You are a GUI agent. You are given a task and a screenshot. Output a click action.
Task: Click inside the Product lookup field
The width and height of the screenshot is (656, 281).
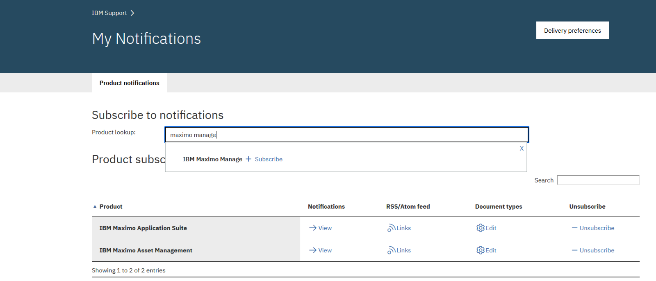tap(347, 135)
